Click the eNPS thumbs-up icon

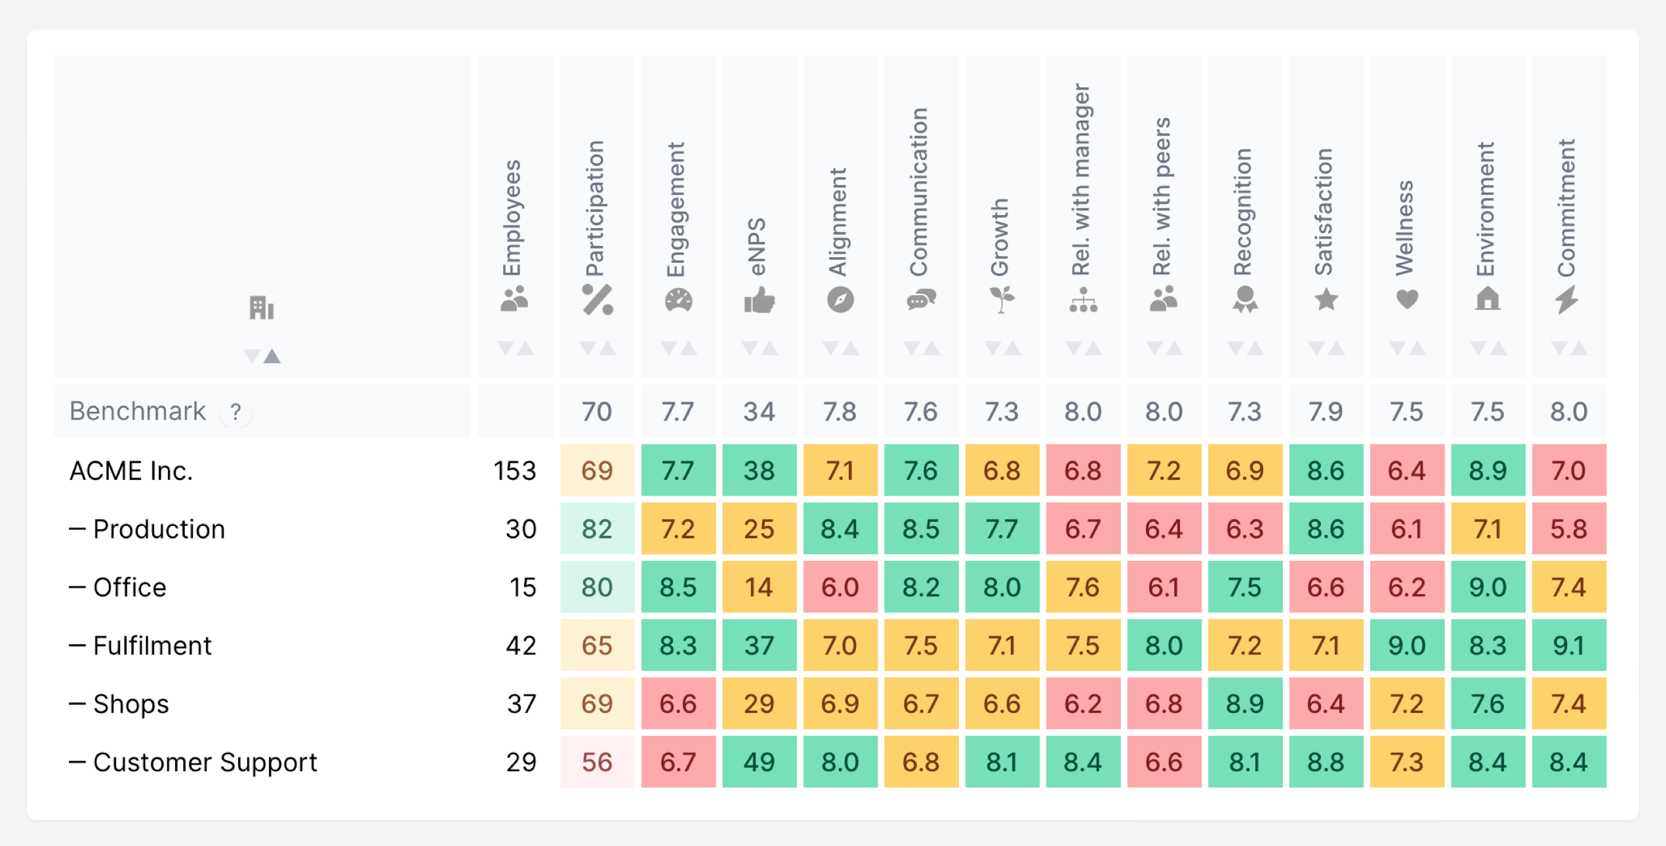(x=760, y=301)
